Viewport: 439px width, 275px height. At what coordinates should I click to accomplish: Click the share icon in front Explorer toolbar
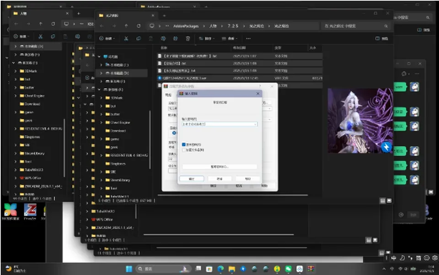(x=176, y=38)
